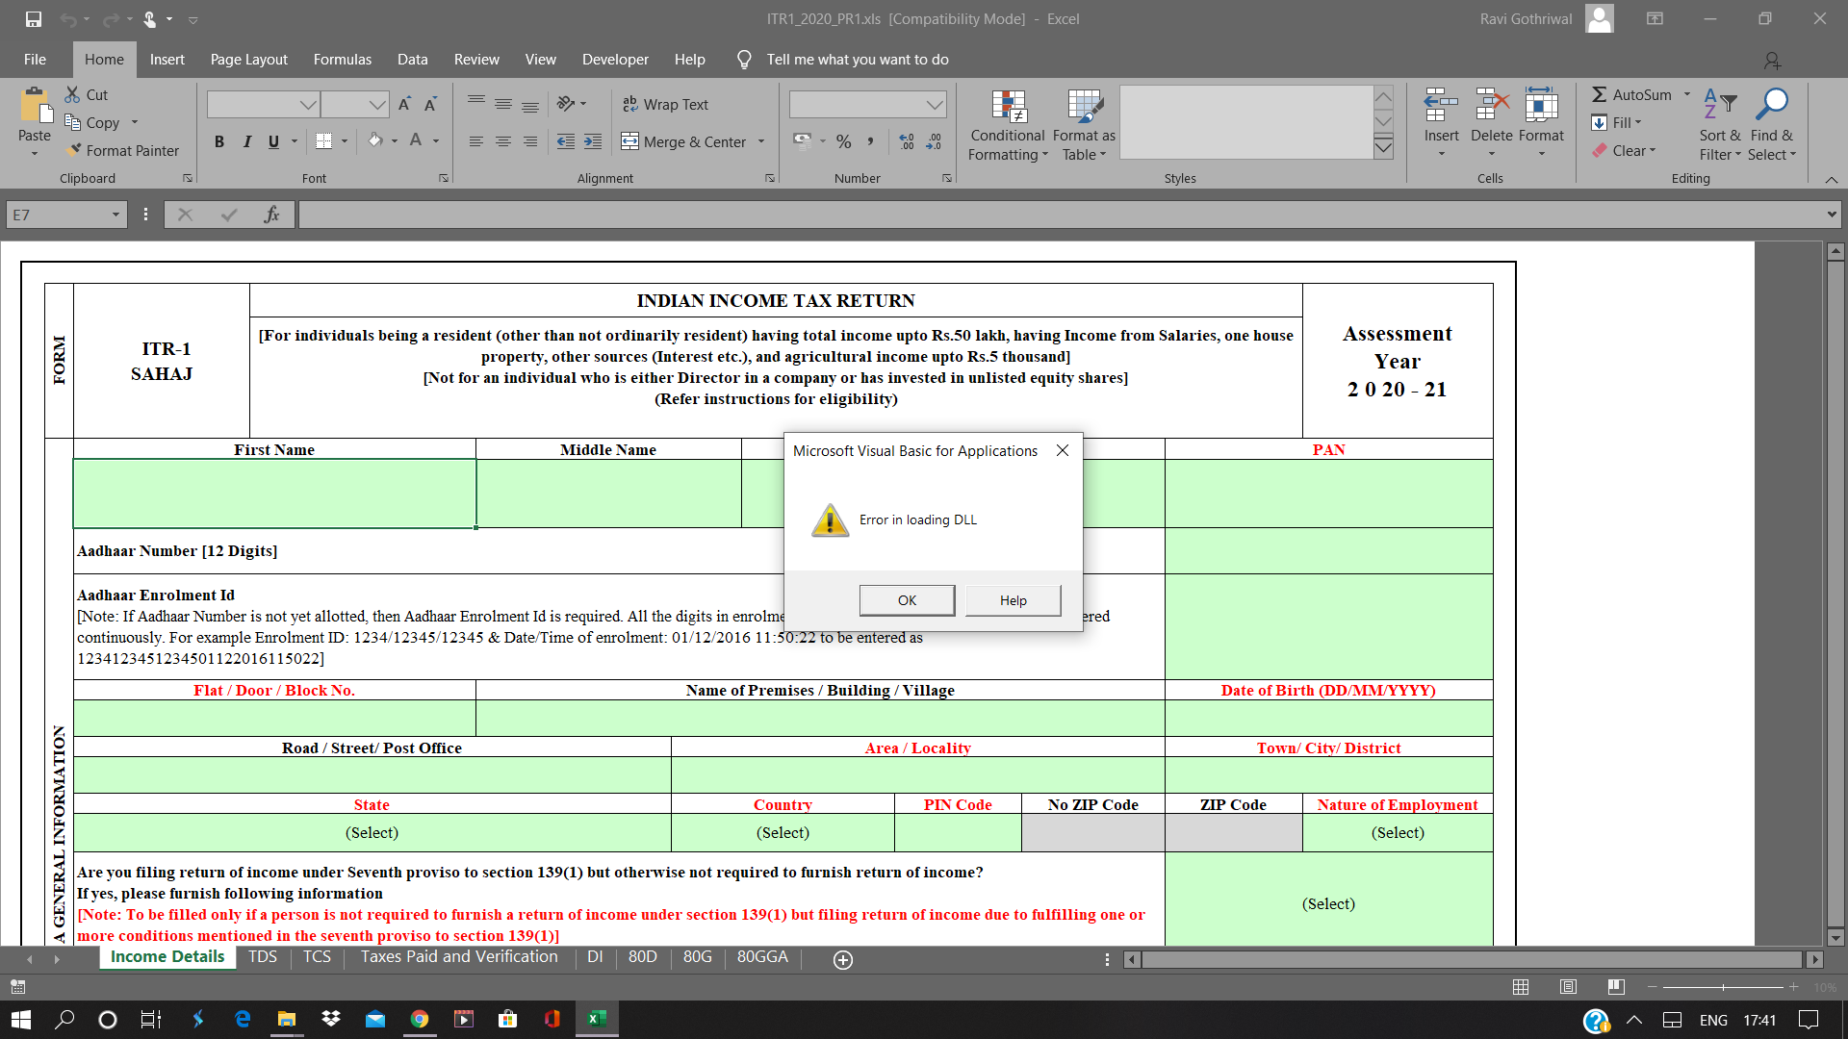Toggle Italic formatting
The height and width of the screenshot is (1039, 1848).
[246, 141]
